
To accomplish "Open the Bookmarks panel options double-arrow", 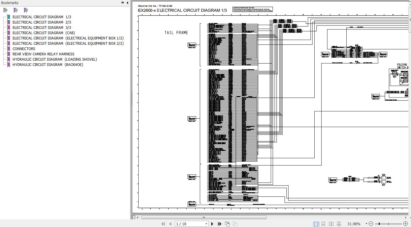I will point(123,3).
